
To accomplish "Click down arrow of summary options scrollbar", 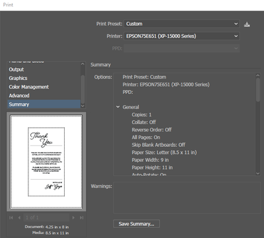I will tap(258, 173).
